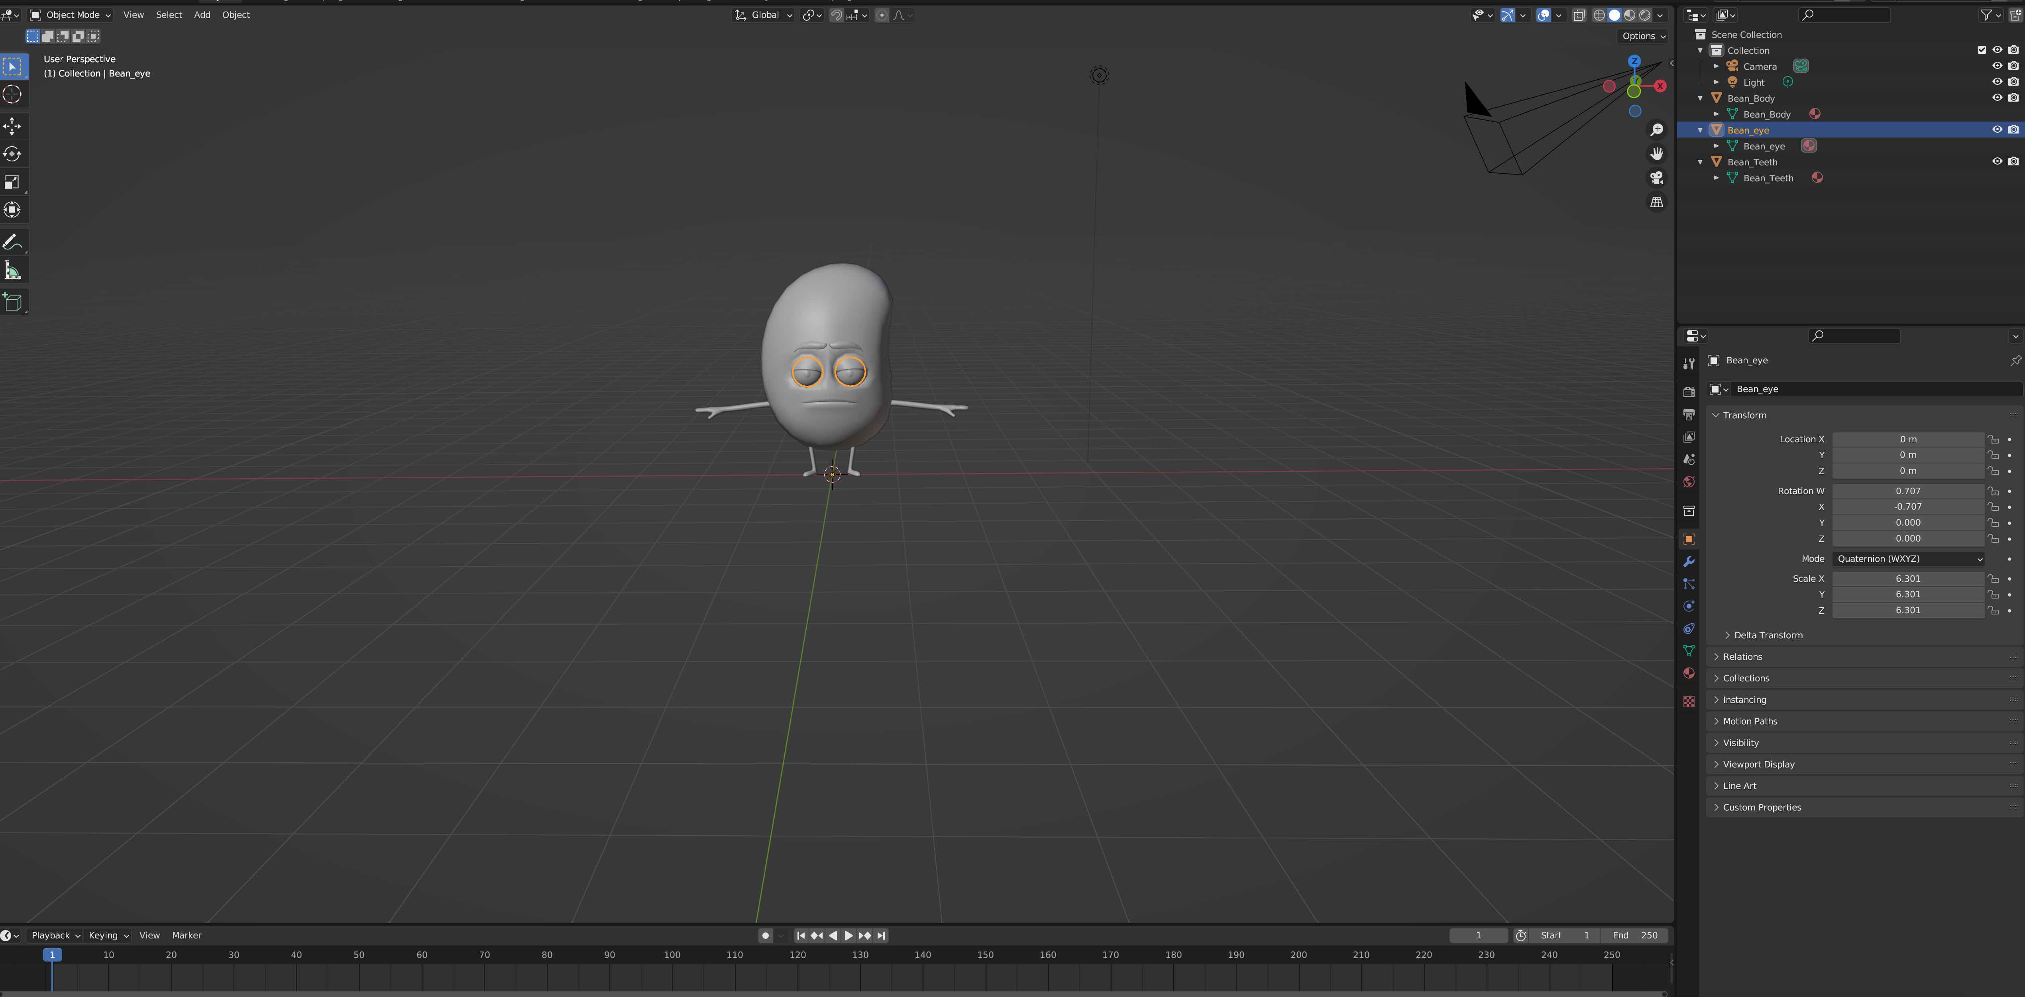Expand the Delta Transform panel

[1768, 635]
